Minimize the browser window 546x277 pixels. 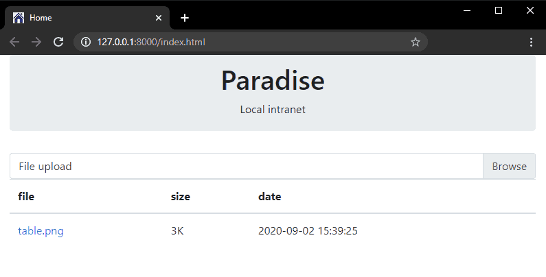467,10
